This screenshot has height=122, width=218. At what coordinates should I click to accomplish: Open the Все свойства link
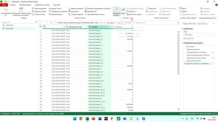click(x=188, y=38)
